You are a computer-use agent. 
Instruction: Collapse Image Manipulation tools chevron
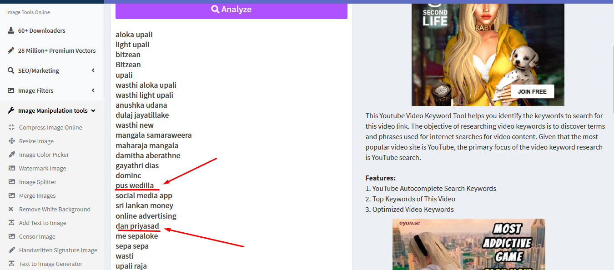pyautogui.click(x=93, y=110)
